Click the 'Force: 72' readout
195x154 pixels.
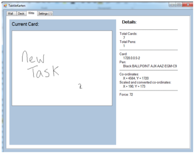coord(126,95)
